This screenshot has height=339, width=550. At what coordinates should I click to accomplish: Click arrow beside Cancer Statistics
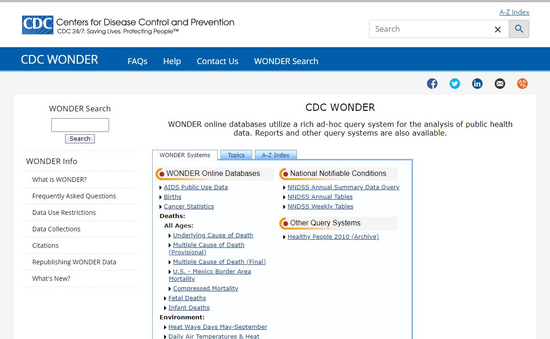pos(161,207)
